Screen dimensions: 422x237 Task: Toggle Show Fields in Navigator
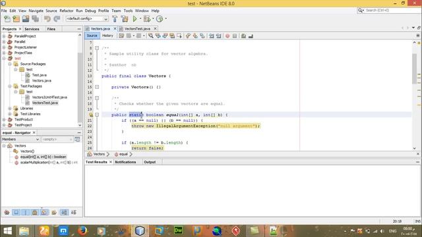16,212
